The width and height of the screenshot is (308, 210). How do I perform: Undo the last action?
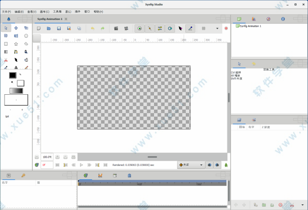(92, 29)
